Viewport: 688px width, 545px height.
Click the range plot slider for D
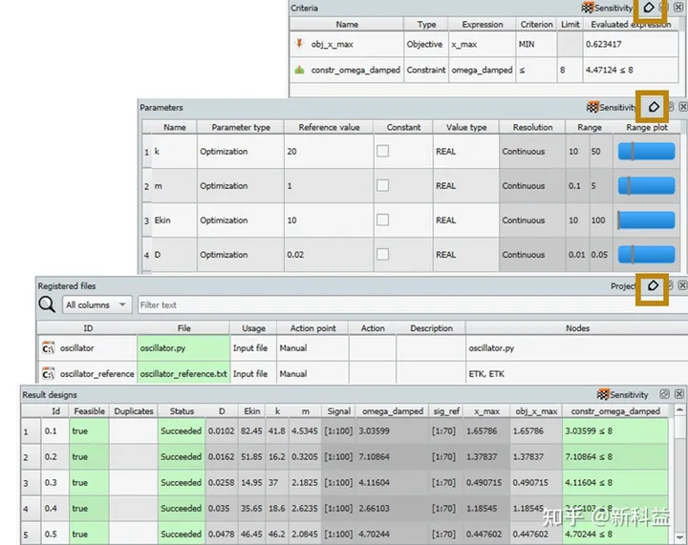646,254
